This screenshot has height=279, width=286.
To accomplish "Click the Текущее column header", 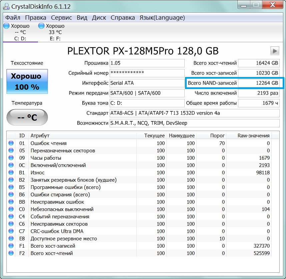I will tap(151, 136).
